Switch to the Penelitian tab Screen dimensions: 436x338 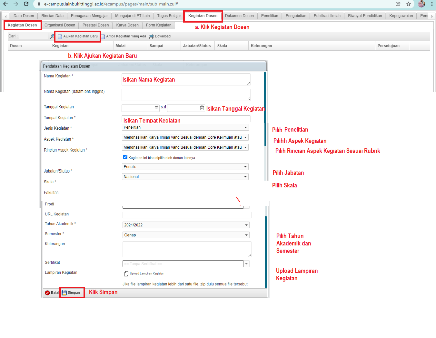(x=270, y=16)
